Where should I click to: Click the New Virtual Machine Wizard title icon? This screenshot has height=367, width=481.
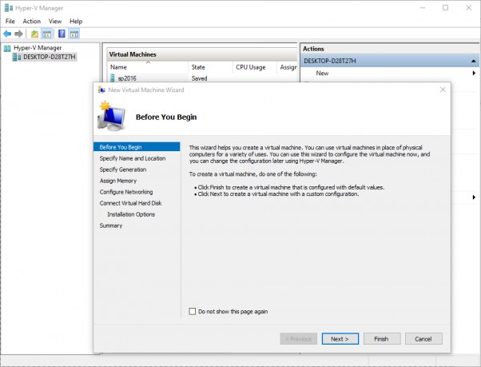101,90
